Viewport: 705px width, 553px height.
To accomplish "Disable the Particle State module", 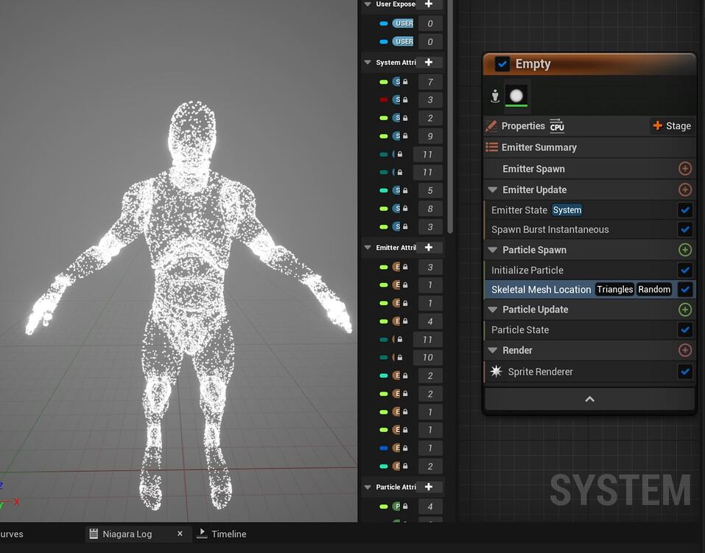I will (684, 330).
